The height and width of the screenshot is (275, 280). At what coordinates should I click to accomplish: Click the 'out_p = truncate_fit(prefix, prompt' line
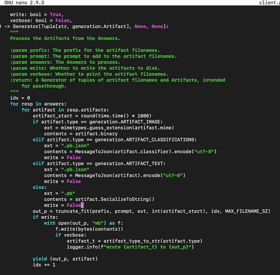click(151, 211)
